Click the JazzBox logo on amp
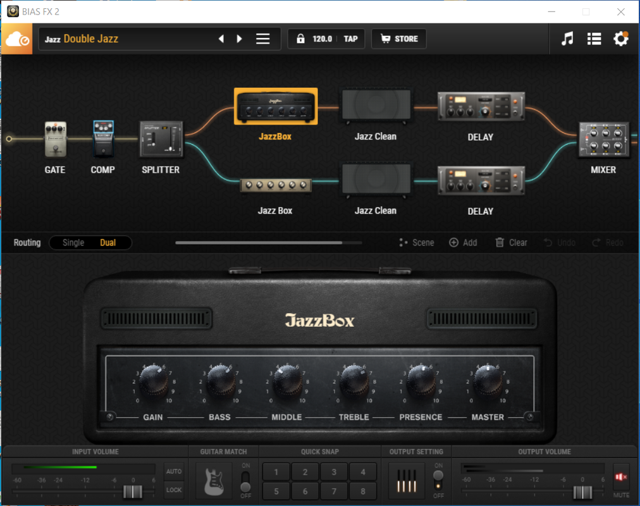The width and height of the screenshot is (640, 506). point(319,320)
